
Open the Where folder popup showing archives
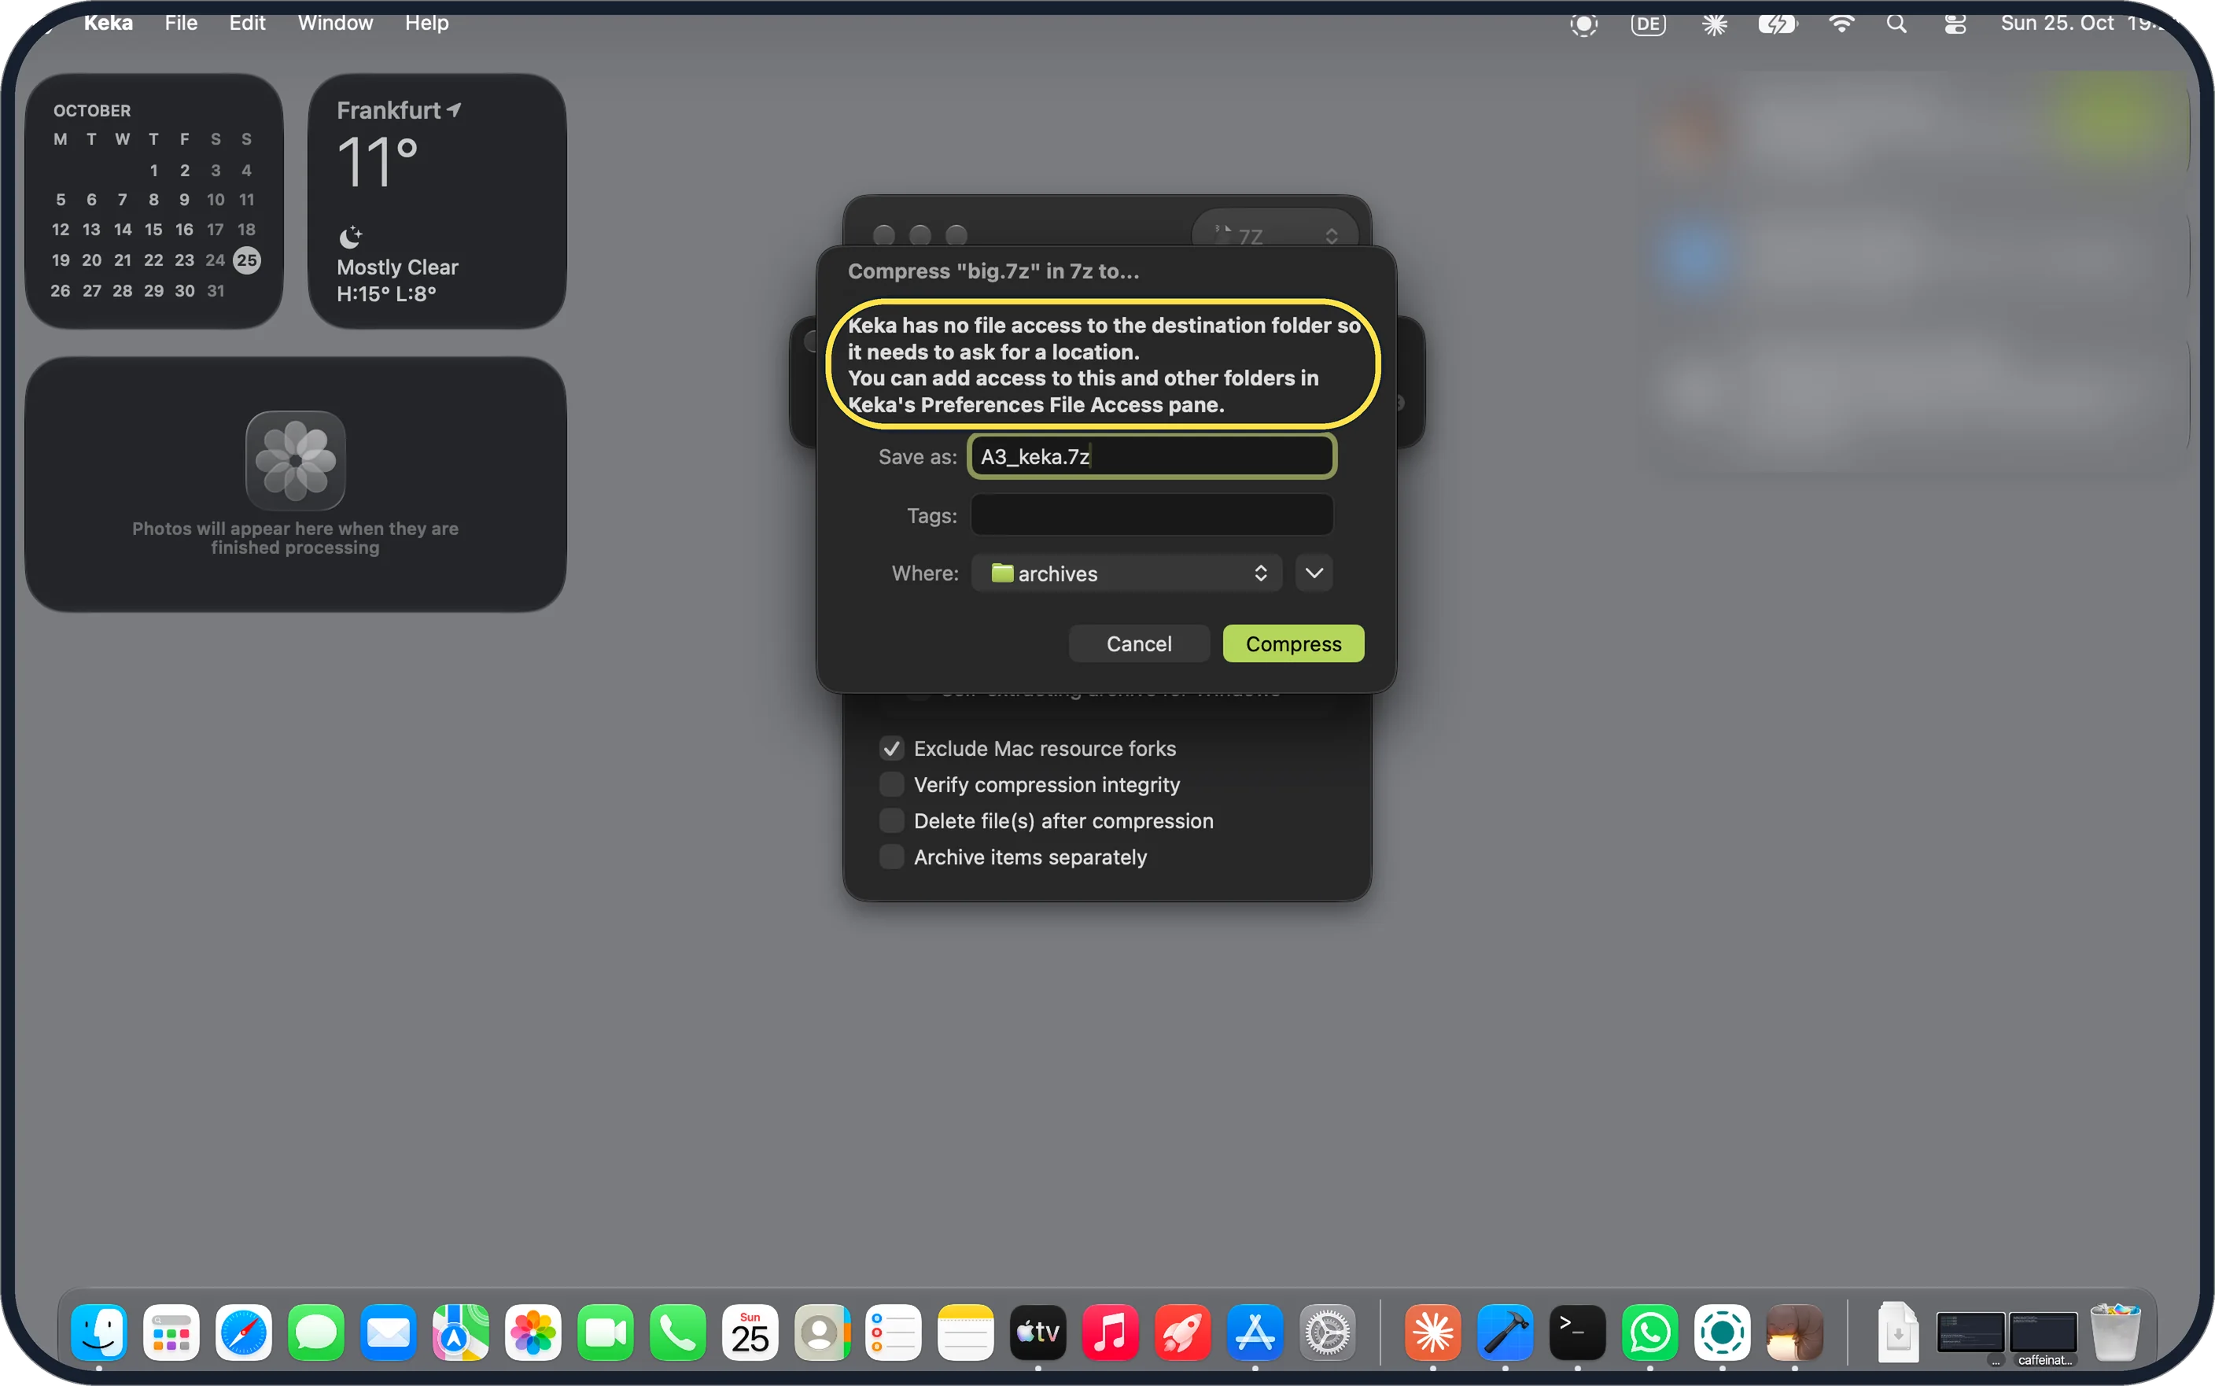(1126, 574)
